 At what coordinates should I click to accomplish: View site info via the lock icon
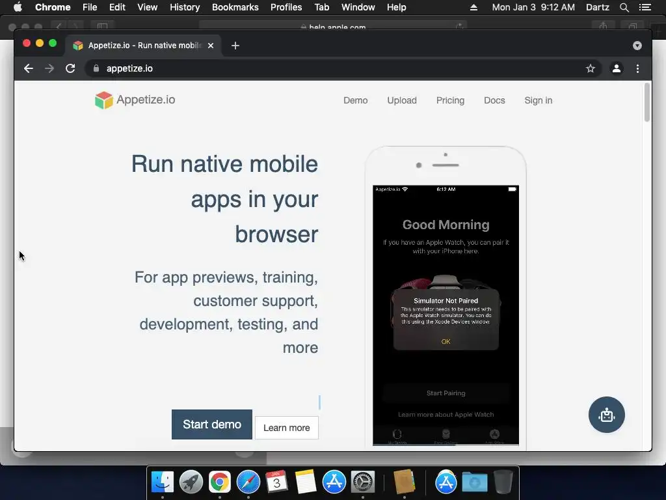coord(96,68)
